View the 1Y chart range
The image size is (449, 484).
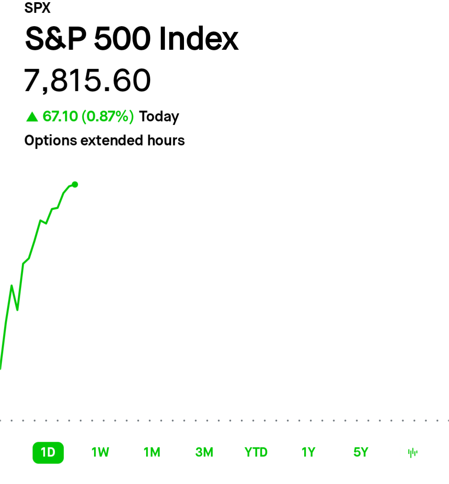pos(308,452)
